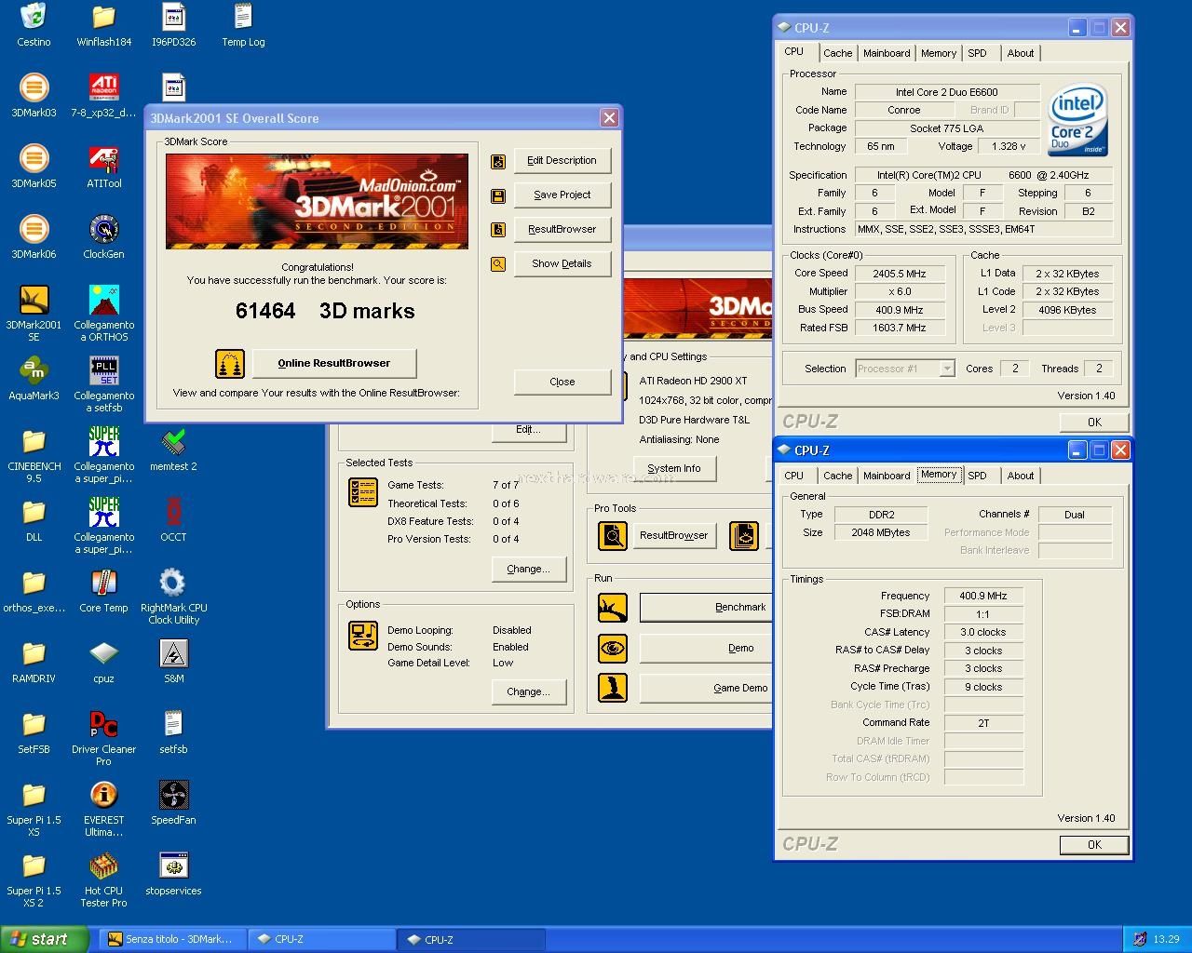This screenshot has width=1192, height=953.
Task: Launch the 3DMark2001 SE desktop shortcut
Action: (x=34, y=300)
